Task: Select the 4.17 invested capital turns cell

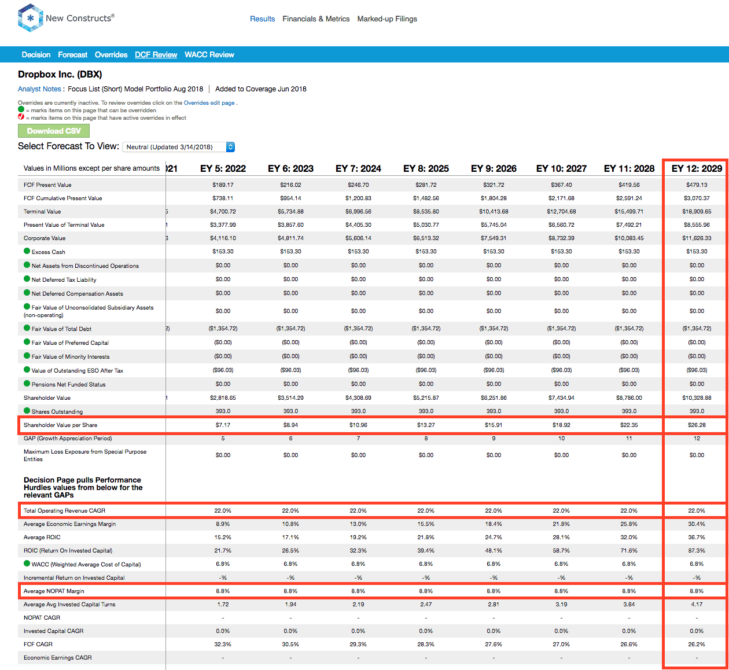Action: [697, 605]
